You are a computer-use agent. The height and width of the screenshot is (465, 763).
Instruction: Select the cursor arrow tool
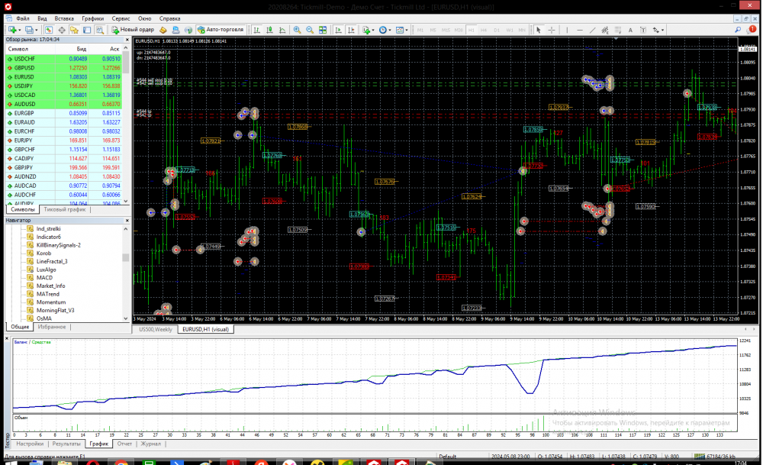[539, 30]
